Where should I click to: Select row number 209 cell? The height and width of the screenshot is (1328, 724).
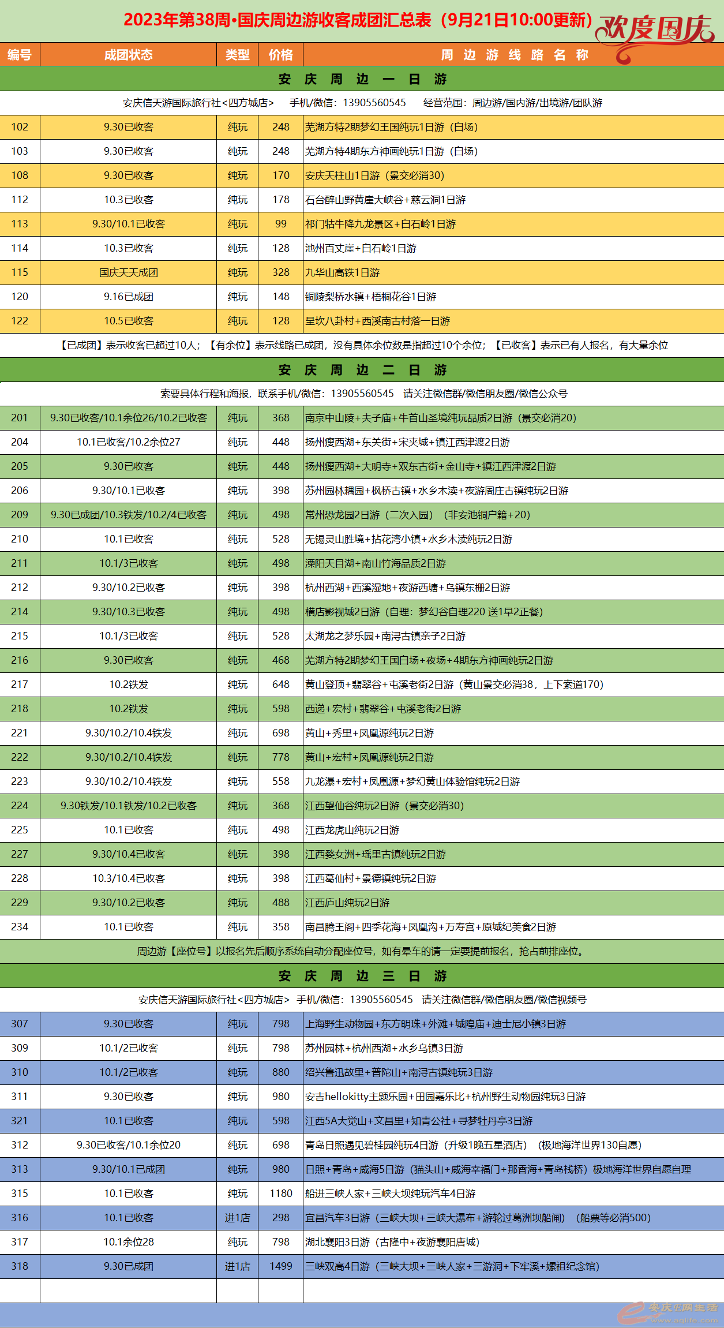(x=20, y=515)
